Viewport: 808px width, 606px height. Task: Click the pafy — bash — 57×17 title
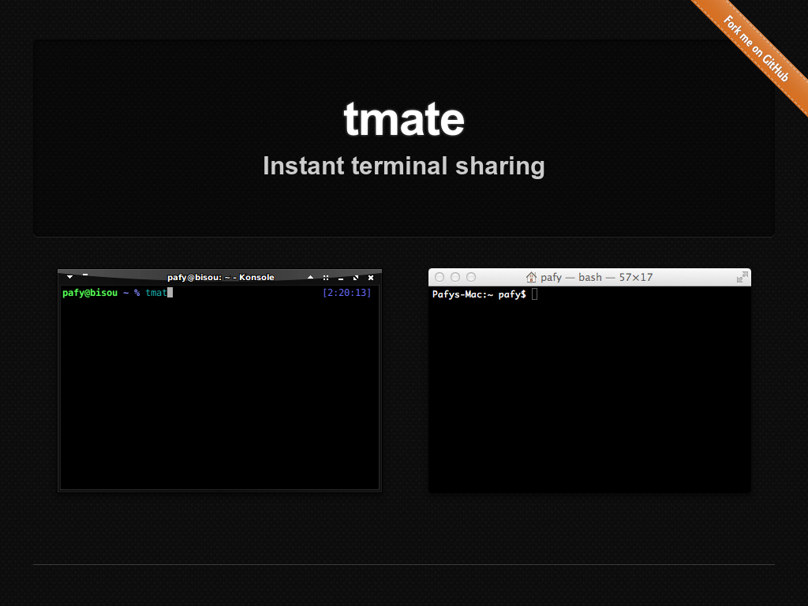(x=597, y=277)
